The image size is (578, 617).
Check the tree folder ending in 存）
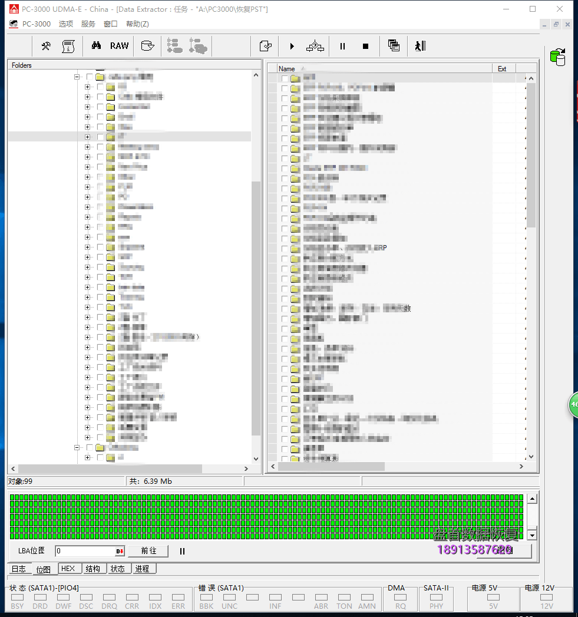[100, 337]
